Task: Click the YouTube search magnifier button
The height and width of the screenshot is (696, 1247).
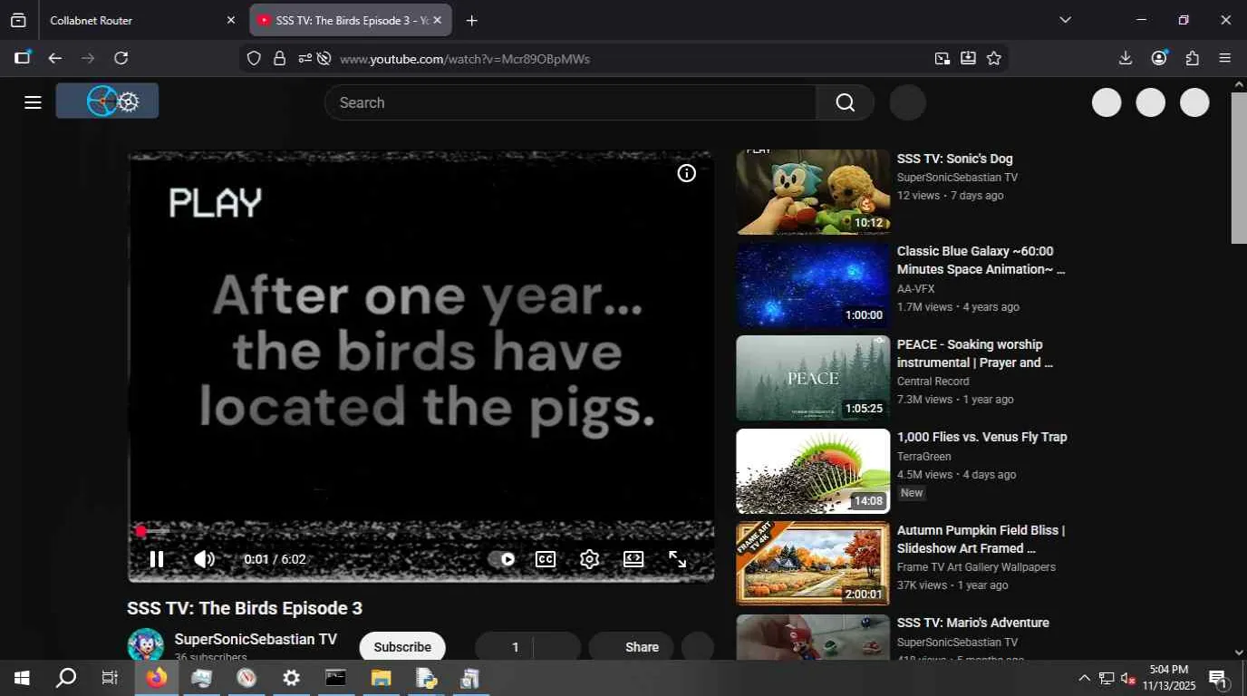Action: [845, 102]
